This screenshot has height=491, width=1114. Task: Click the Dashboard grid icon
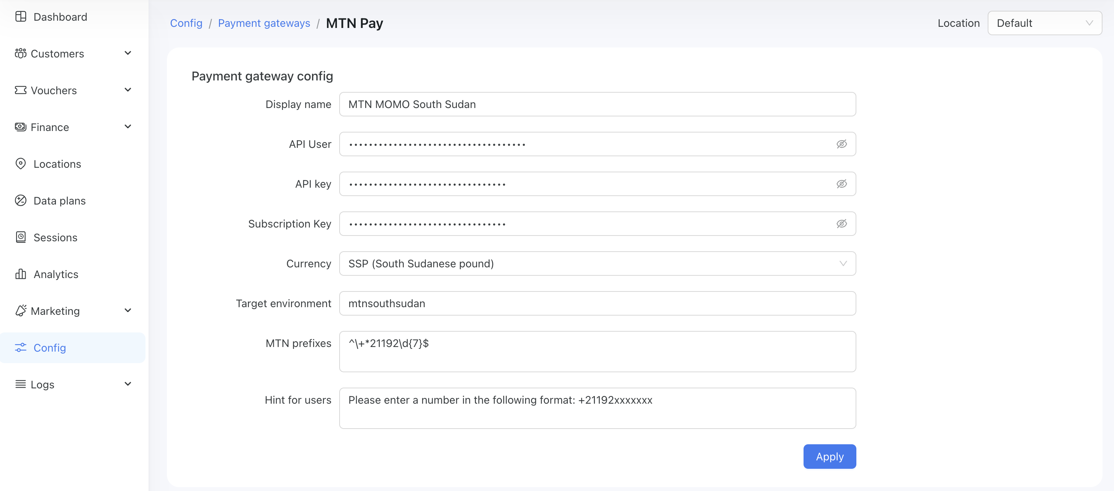pyautogui.click(x=20, y=16)
